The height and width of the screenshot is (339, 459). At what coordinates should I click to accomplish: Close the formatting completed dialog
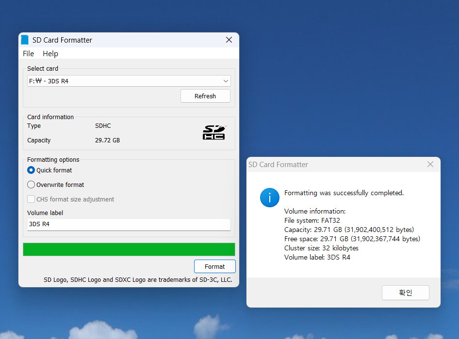[430, 164]
